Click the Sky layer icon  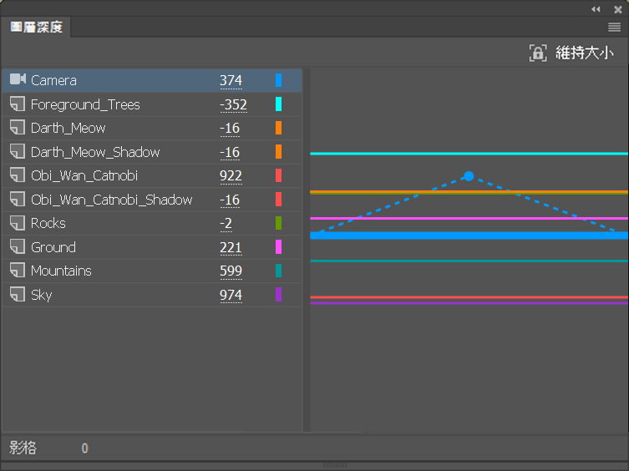[18, 295]
